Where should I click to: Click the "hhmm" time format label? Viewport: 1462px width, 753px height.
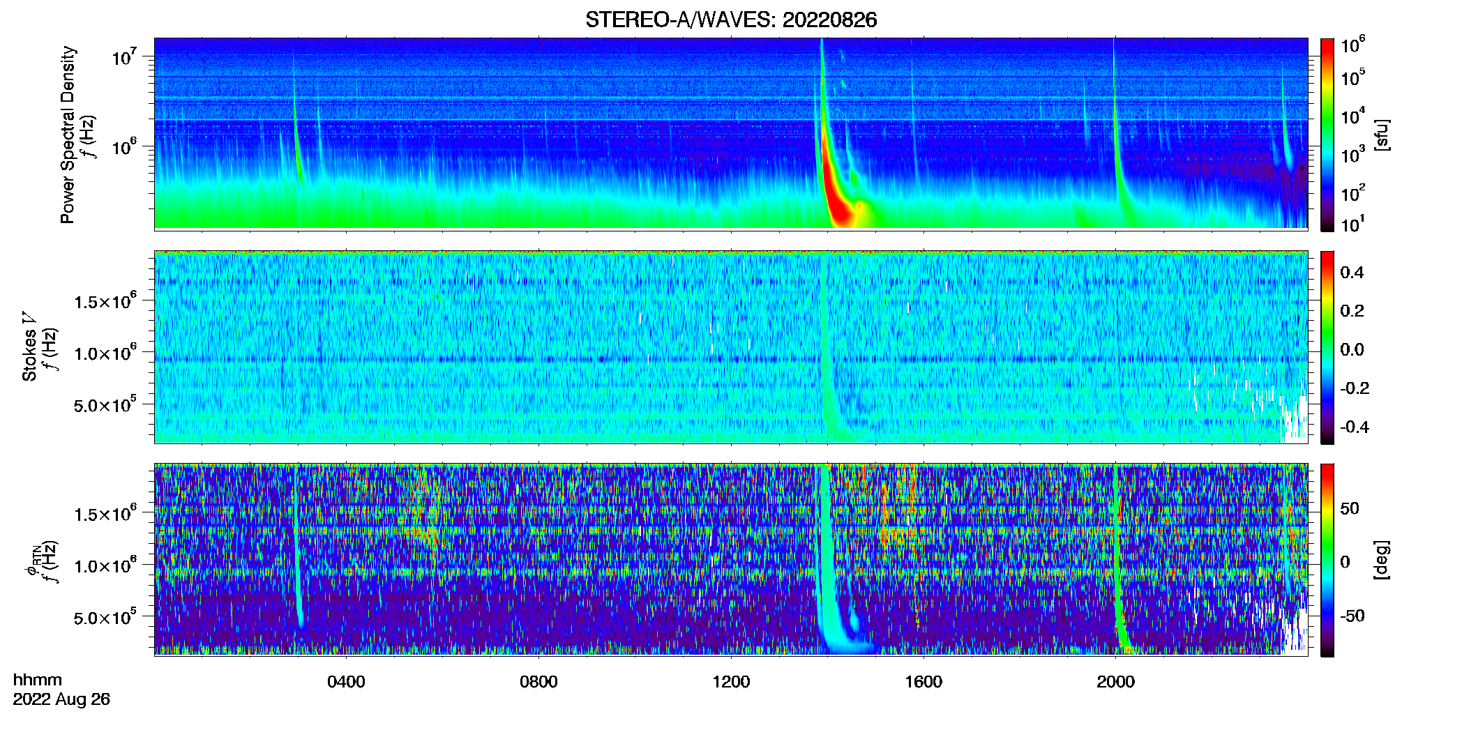tap(38, 680)
